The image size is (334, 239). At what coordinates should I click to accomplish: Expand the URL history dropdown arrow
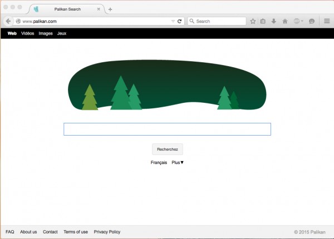click(173, 21)
